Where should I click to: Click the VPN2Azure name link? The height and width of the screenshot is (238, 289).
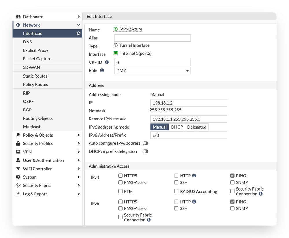coord(131,29)
